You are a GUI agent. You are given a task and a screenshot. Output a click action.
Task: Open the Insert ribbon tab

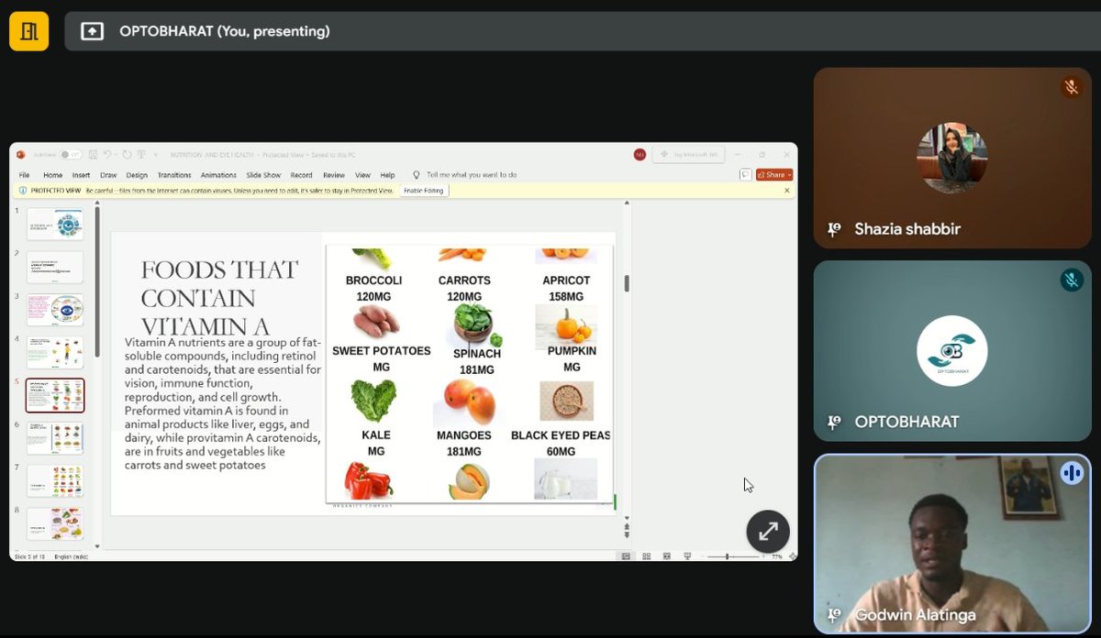81,175
